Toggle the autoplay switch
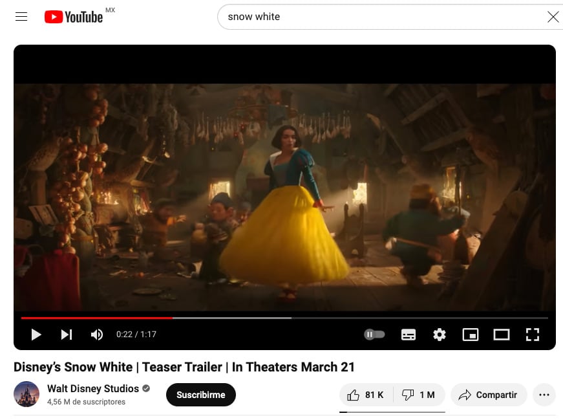Image resolution: width=563 pixels, height=420 pixels. [374, 335]
